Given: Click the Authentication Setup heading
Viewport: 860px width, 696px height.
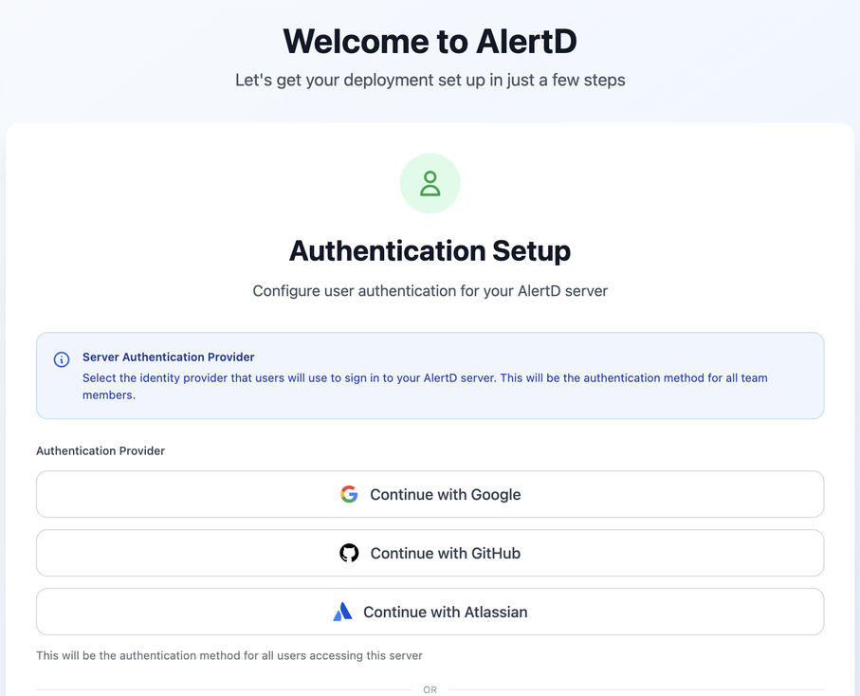Looking at the screenshot, I should [x=430, y=250].
